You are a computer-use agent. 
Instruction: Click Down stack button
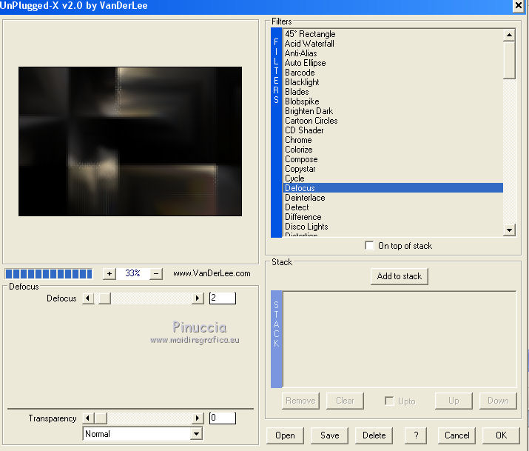498,401
